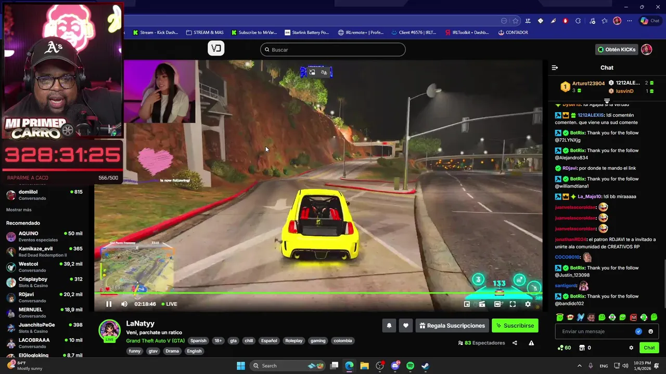Mute the stream volume speaker icon

coord(124,304)
